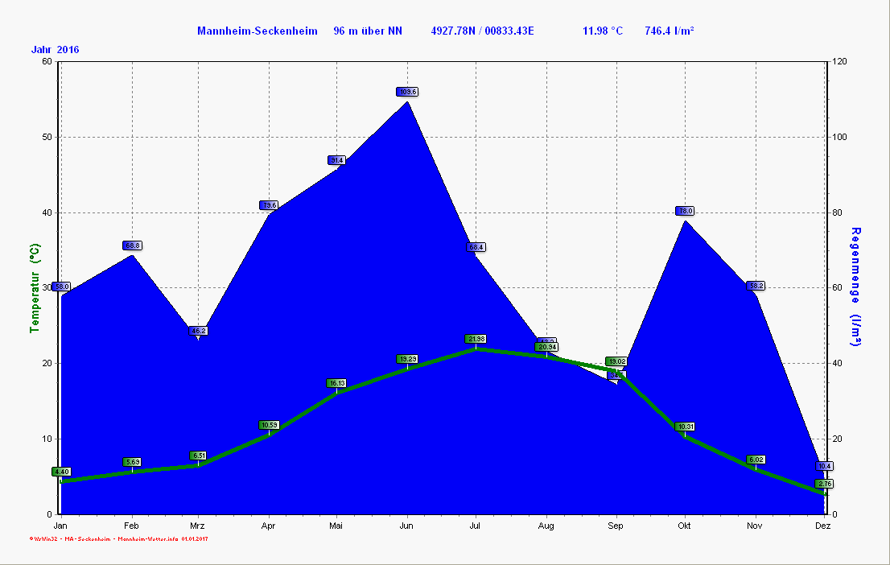The height and width of the screenshot is (565, 890).
Task: Select the 20.94 temperature label for Aug
Action: point(546,347)
